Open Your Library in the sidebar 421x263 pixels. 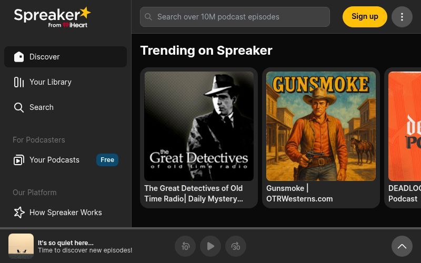click(x=65, y=82)
